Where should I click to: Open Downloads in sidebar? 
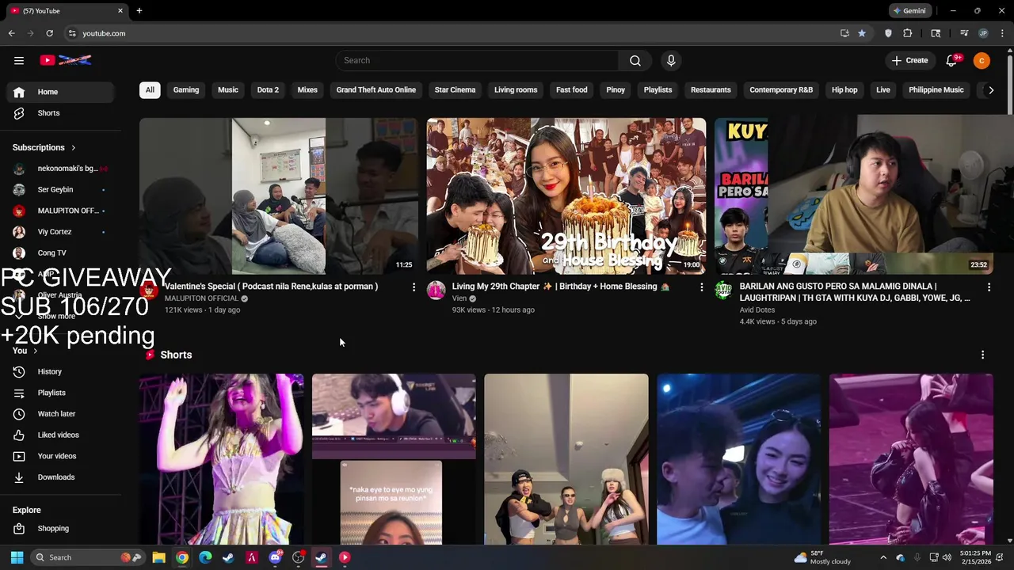point(61,477)
